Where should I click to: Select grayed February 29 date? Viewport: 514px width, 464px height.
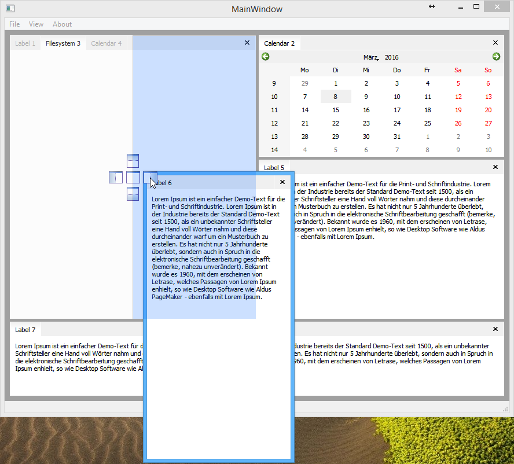click(x=305, y=83)
